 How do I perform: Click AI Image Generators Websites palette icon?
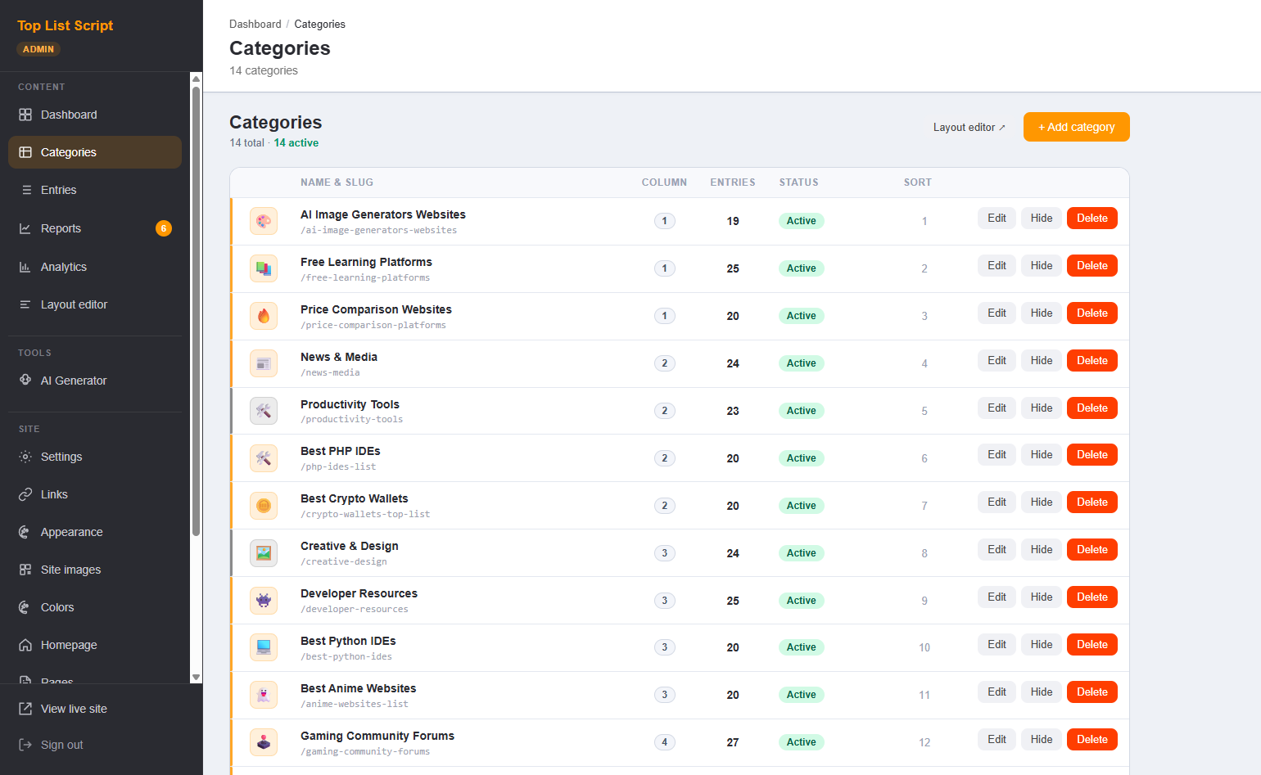coord(264,221)
